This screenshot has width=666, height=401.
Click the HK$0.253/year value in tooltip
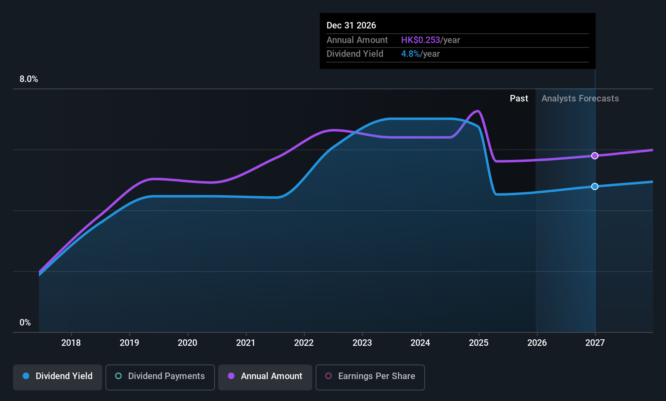[430, 40]
